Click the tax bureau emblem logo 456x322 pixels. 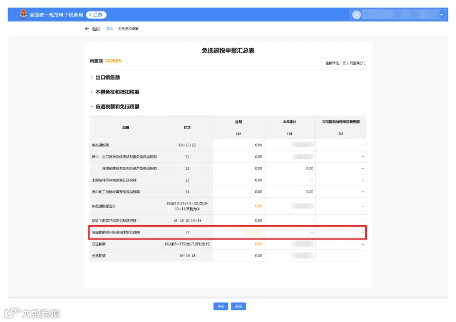tap(23, 14)
